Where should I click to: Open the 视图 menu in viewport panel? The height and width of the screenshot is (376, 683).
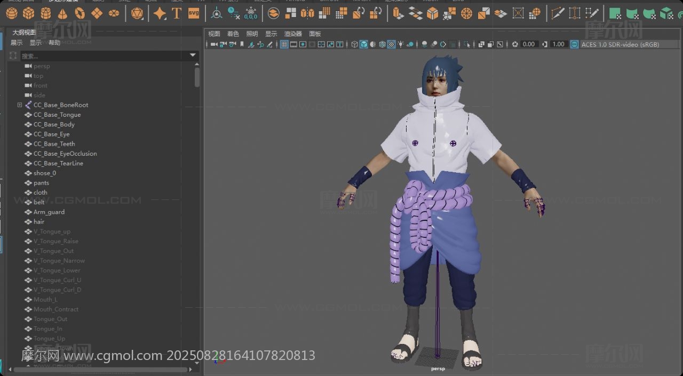pyautogui.click(x=214, y=34)
